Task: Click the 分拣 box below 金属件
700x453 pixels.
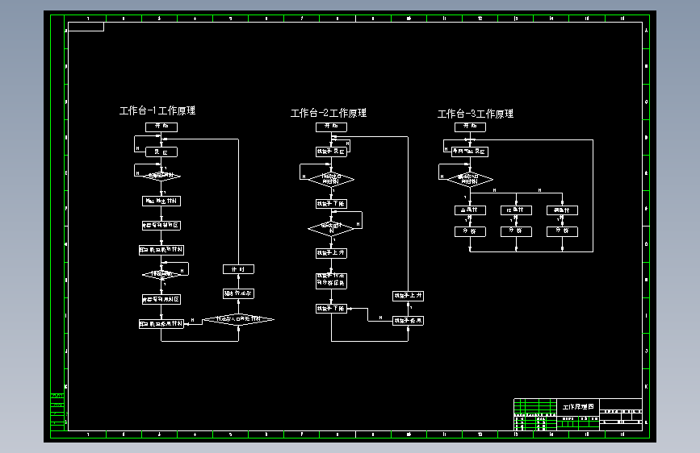Action: (x=470, y=231)
